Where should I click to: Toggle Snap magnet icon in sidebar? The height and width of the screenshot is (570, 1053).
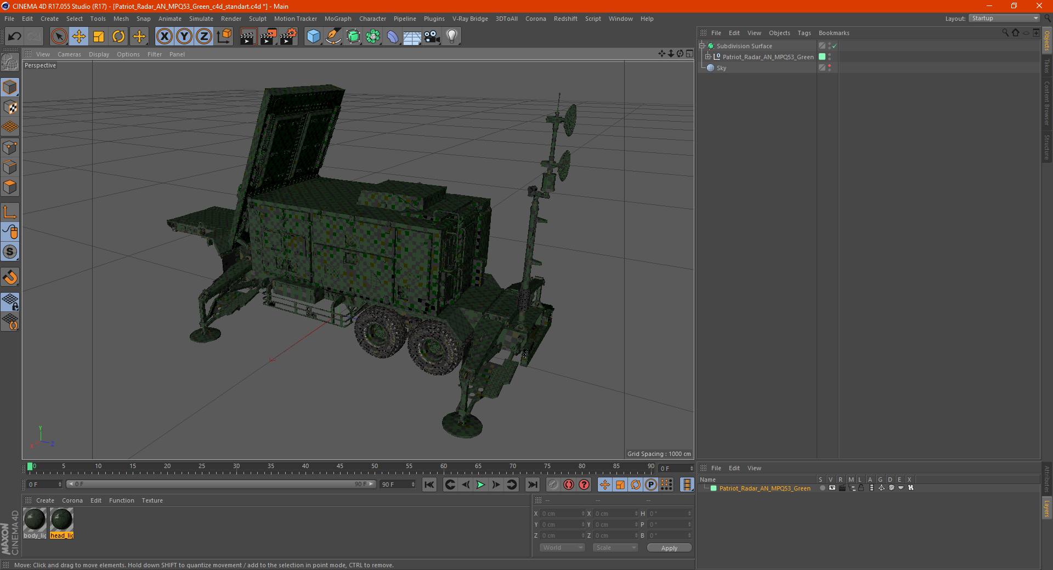coord(10,277)
